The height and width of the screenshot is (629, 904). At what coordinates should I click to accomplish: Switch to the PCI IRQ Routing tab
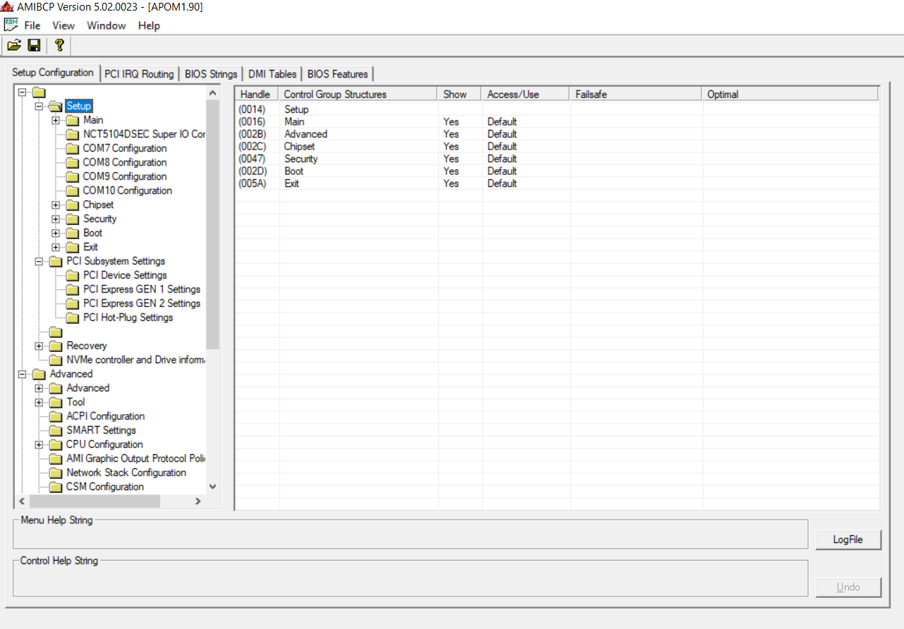139,74
